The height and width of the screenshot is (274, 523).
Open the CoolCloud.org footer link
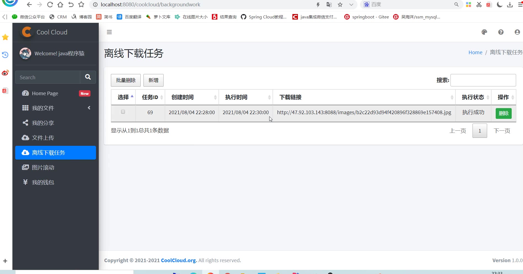pos(179,260)
